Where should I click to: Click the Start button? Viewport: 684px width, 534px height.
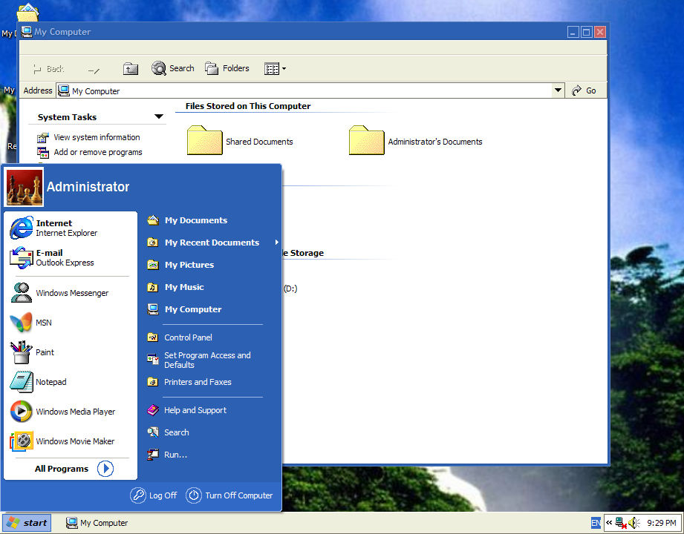click(27, 523)
